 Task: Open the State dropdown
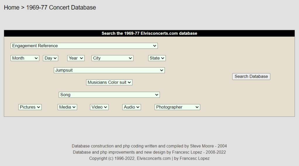157,58
